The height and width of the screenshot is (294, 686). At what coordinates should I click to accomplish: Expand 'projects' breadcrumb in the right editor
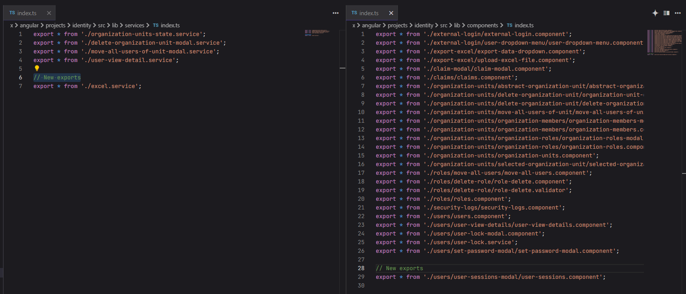[397, 25]
